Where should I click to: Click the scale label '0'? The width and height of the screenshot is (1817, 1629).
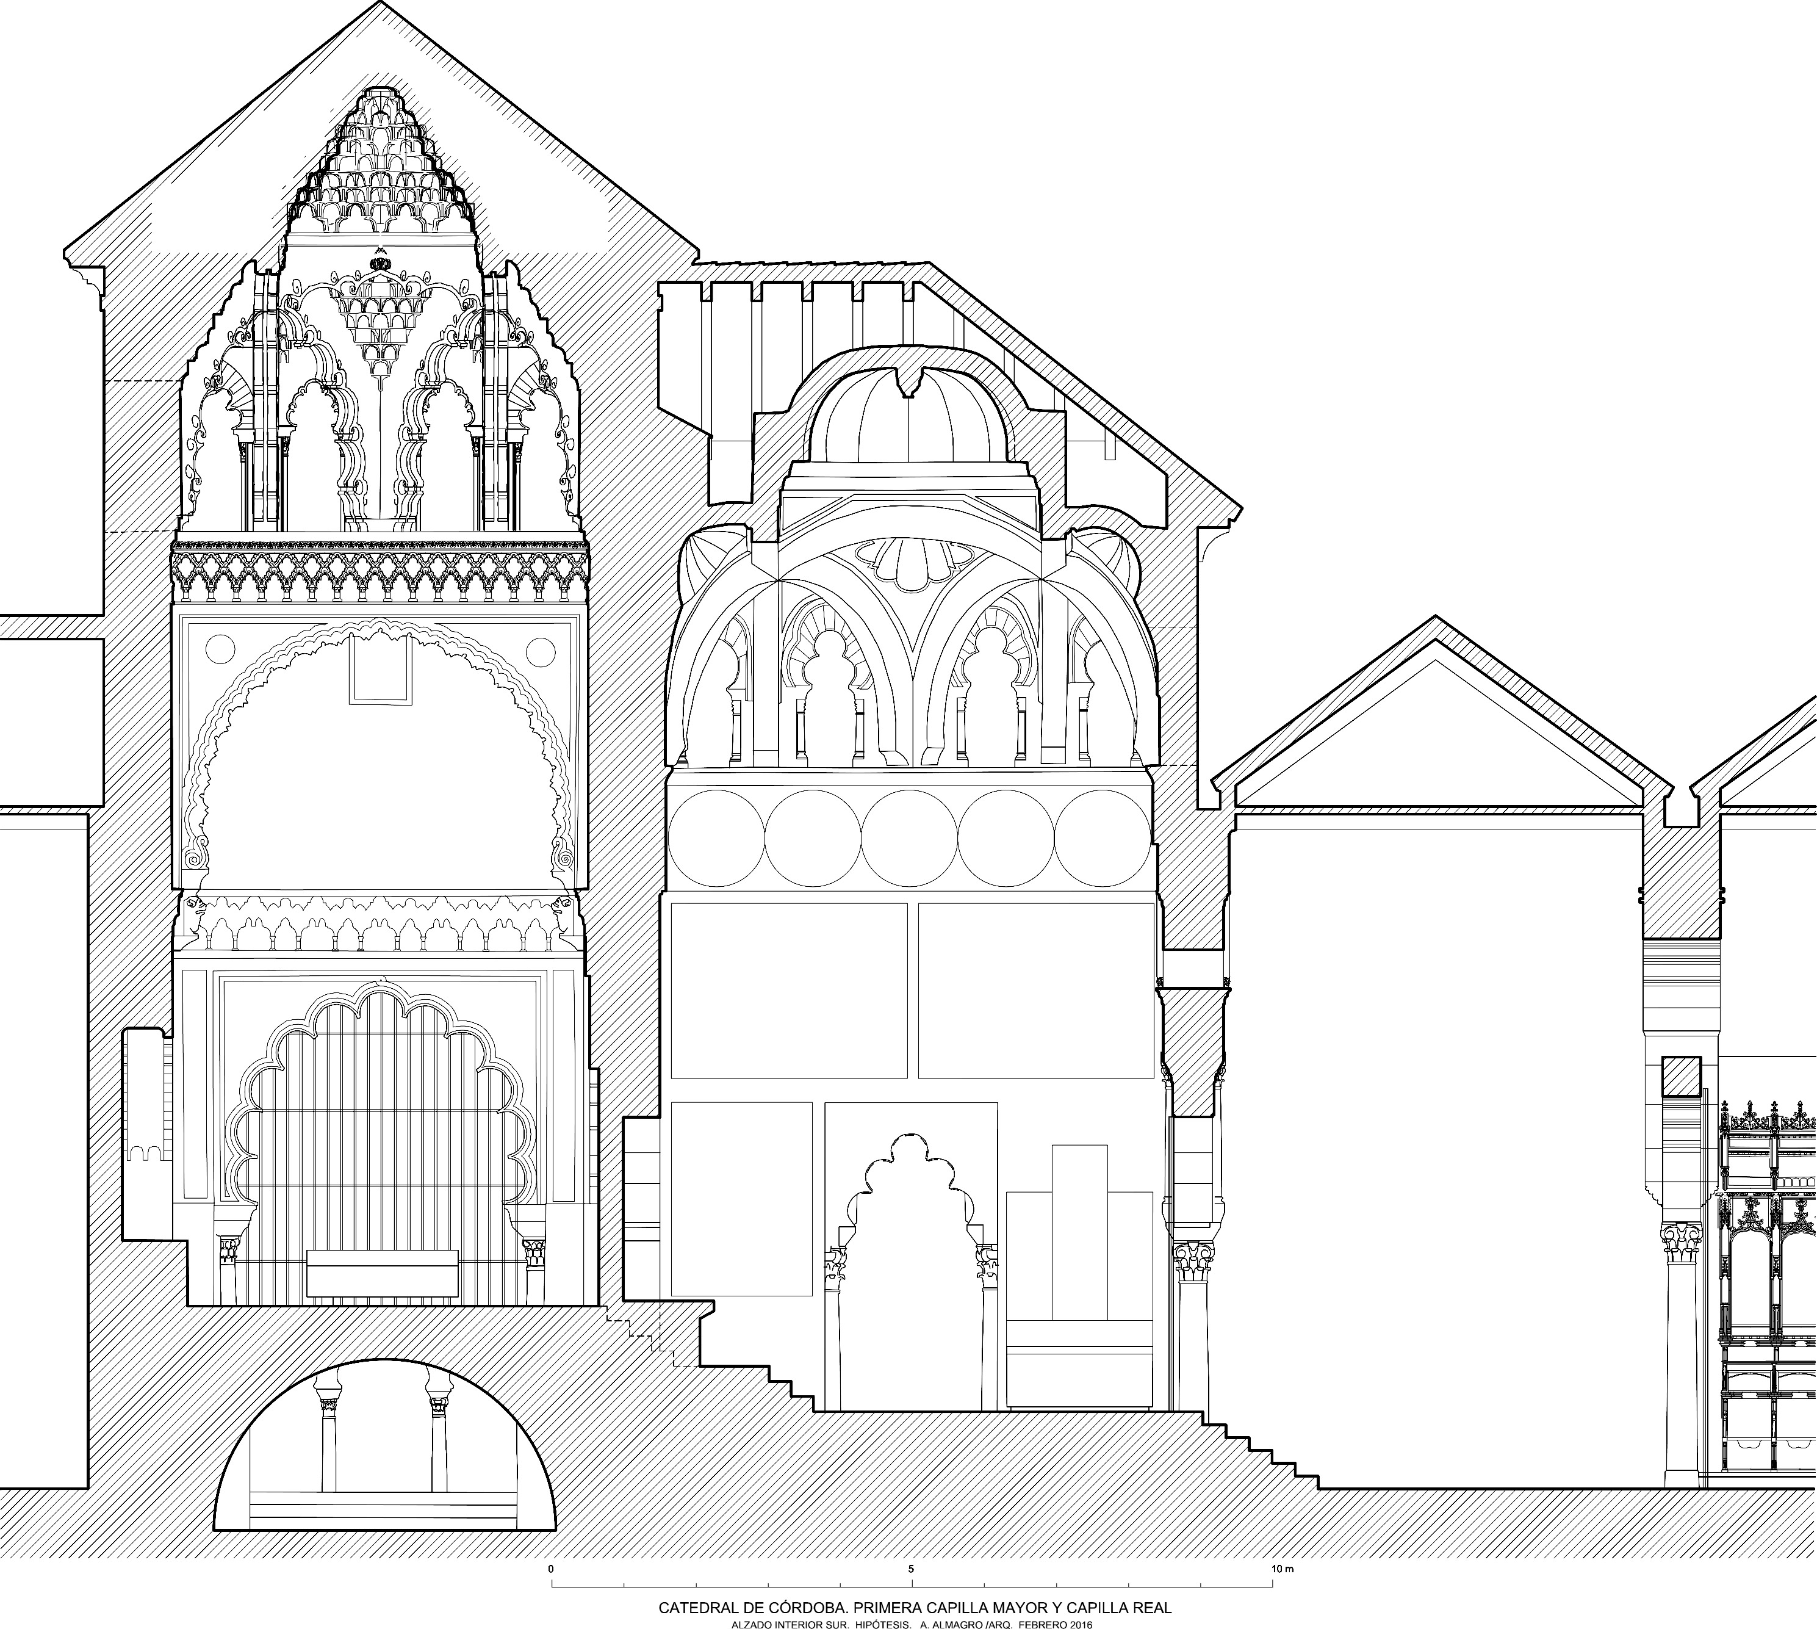(551, 1569)
